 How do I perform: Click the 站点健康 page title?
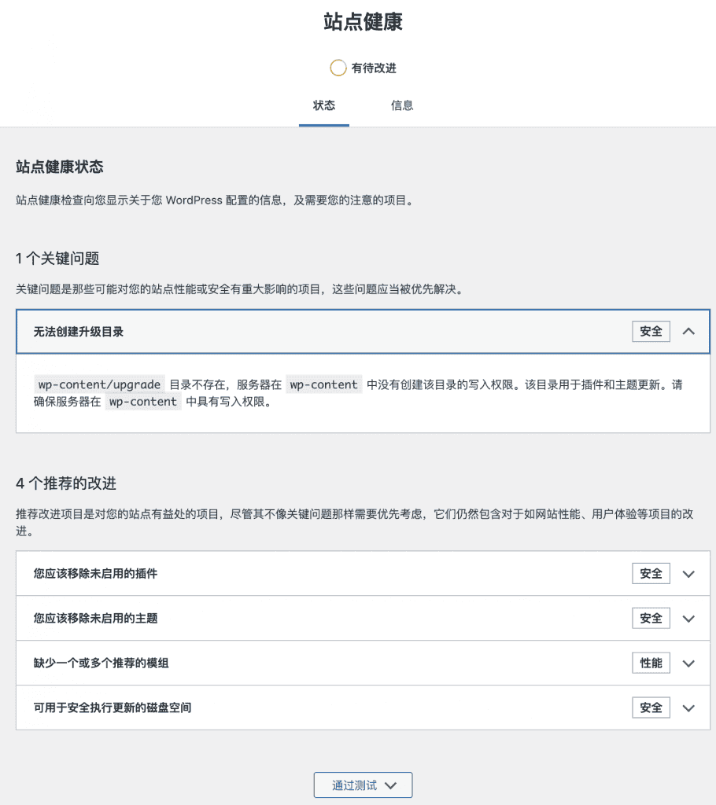tap(363, 24)
